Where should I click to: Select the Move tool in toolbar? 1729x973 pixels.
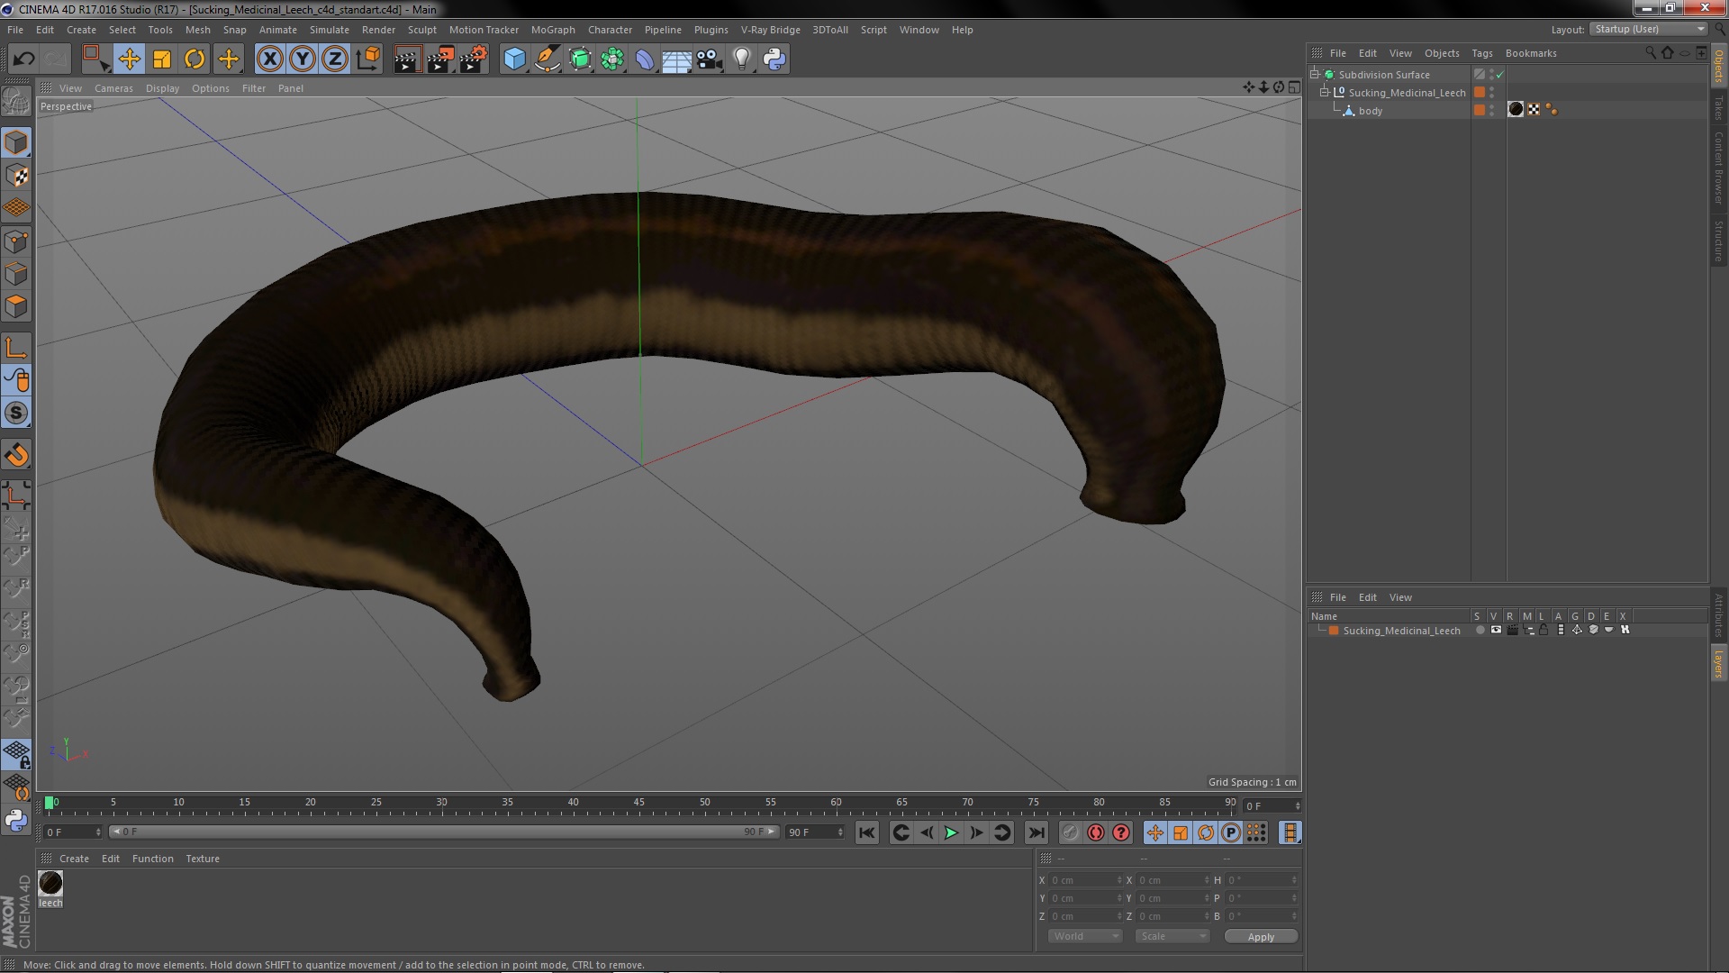[129, 59]
